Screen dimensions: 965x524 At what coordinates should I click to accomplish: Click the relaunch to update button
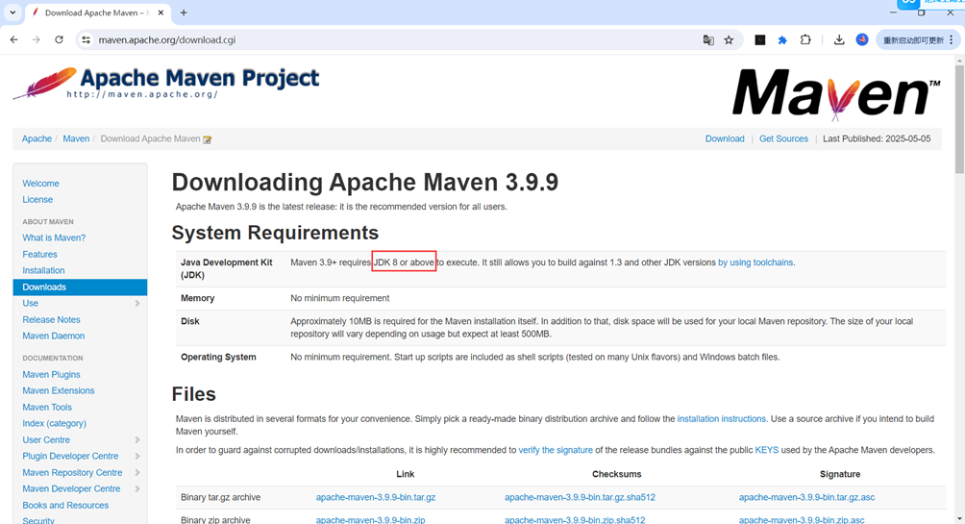click(x=913, y=40)
